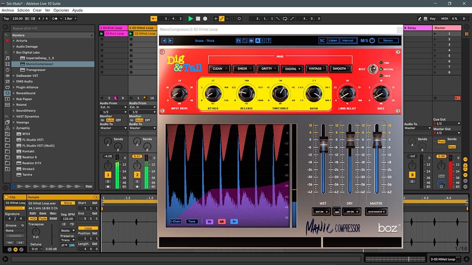This screenshot has width=472, height=265.
Task: Open the Edición menu
Action: (23, 10)
